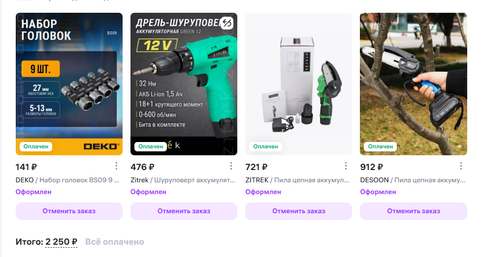The width and height of the screenshot is (481, 257).
Task: Click the DEKO Набор головок BS09 title
Action: click(67, 180)
